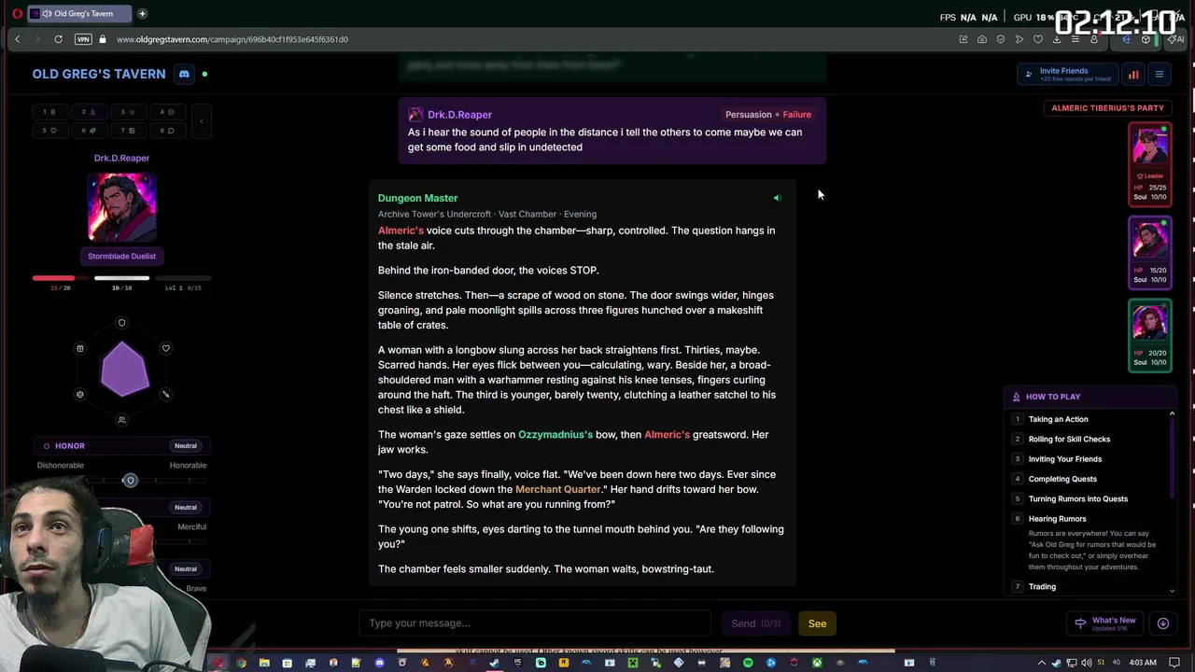Open Invite Friends button
The height and width of the screenshot is (672, 1195).
1067,75
